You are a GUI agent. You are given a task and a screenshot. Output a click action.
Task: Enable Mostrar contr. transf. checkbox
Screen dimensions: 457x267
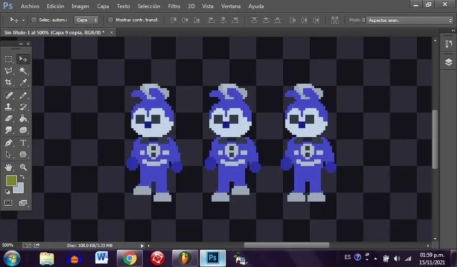111,20
